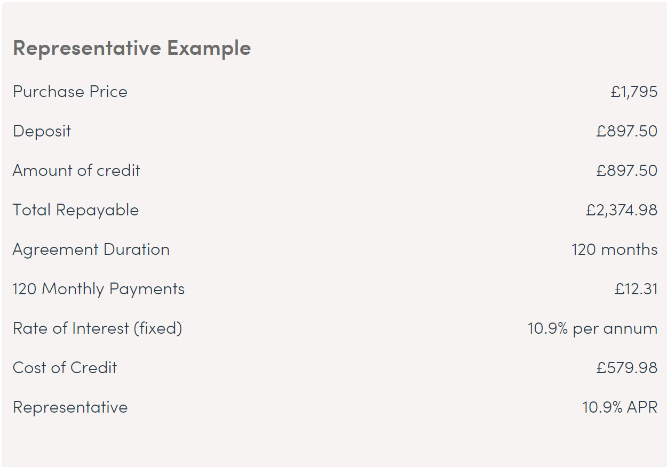
Task: Select the 10.9% per annum value
Action: [592, 328]
